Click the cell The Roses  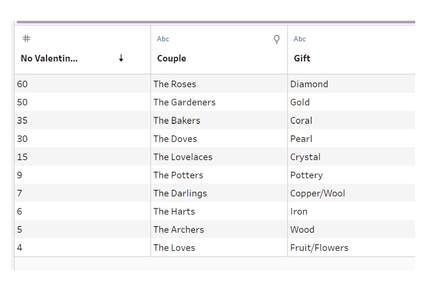click(175, 84)
